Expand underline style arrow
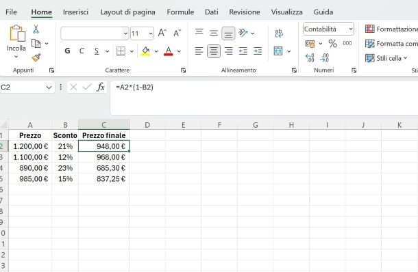This screenshot has width=418, height=272. tap(107, 51)
